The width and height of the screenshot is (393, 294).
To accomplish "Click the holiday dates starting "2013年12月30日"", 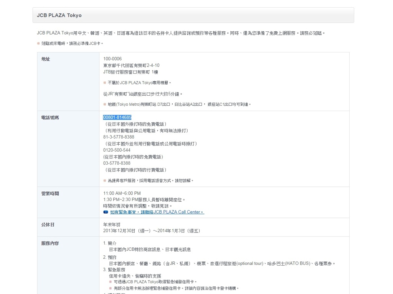I will pyautogui.click(x=152, y=231).
